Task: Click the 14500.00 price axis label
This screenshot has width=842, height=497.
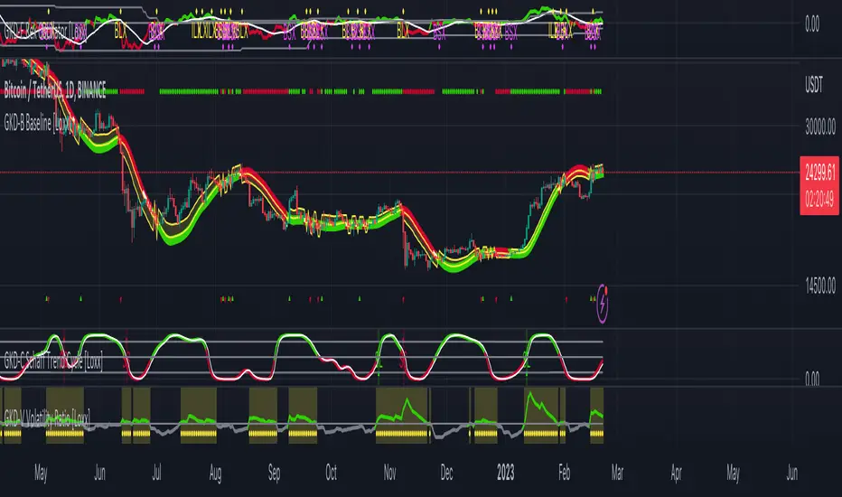Action: pos(820,286)
